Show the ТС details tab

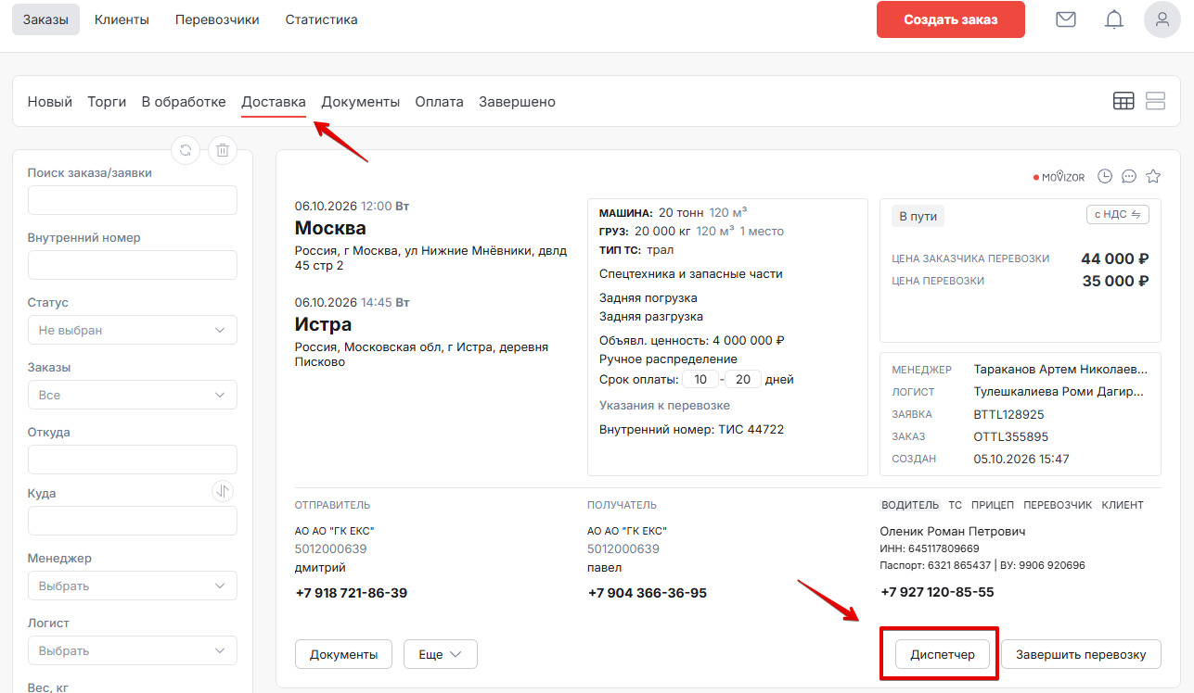[956, 505]
